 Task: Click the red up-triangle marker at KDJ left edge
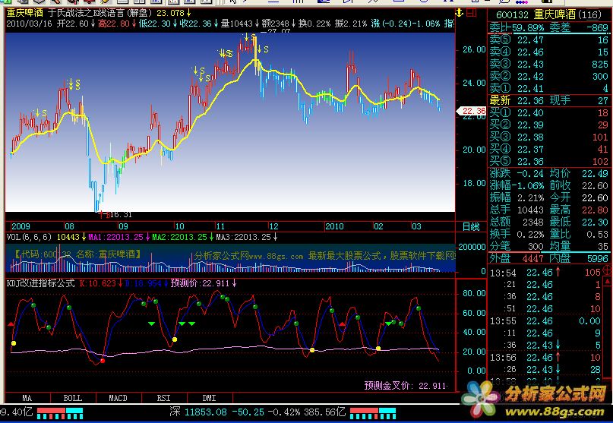(x=11, y=324)
